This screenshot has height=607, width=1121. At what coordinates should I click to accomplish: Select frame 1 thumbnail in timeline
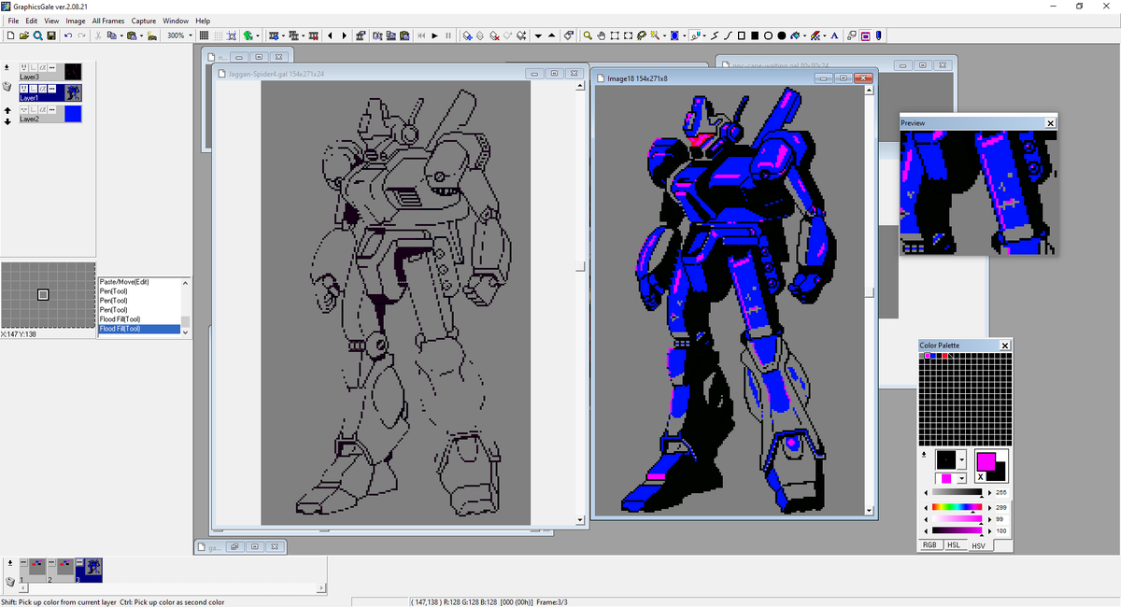point(33,569)
